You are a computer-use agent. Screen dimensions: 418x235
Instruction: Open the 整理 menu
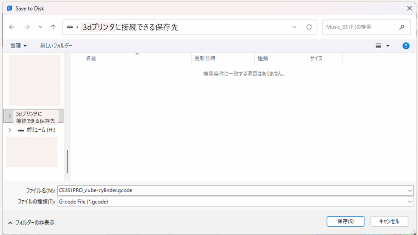pos(19,46)
